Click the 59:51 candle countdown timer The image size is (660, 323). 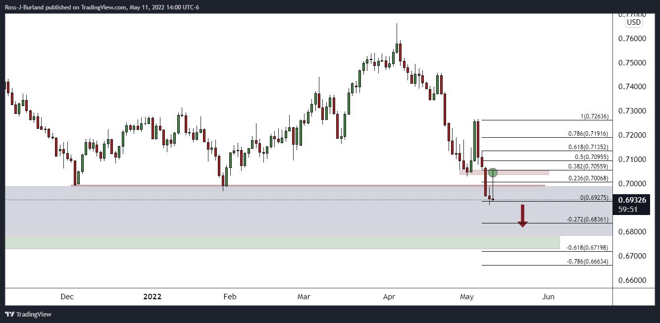[629, 209]
